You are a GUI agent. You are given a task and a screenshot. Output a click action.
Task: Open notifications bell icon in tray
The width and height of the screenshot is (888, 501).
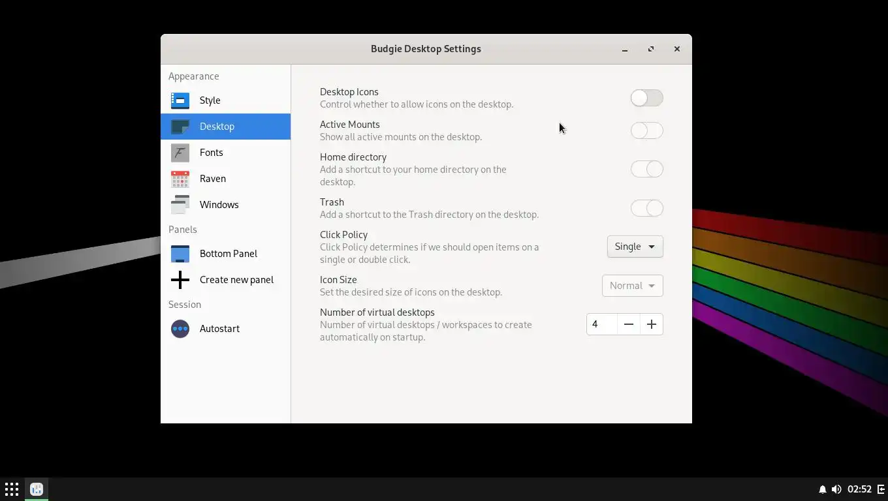click(823, 489)
